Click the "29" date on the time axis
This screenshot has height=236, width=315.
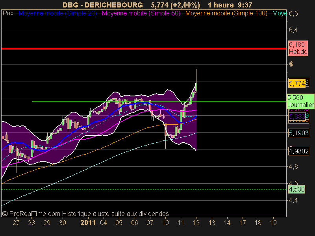[47, 223]
